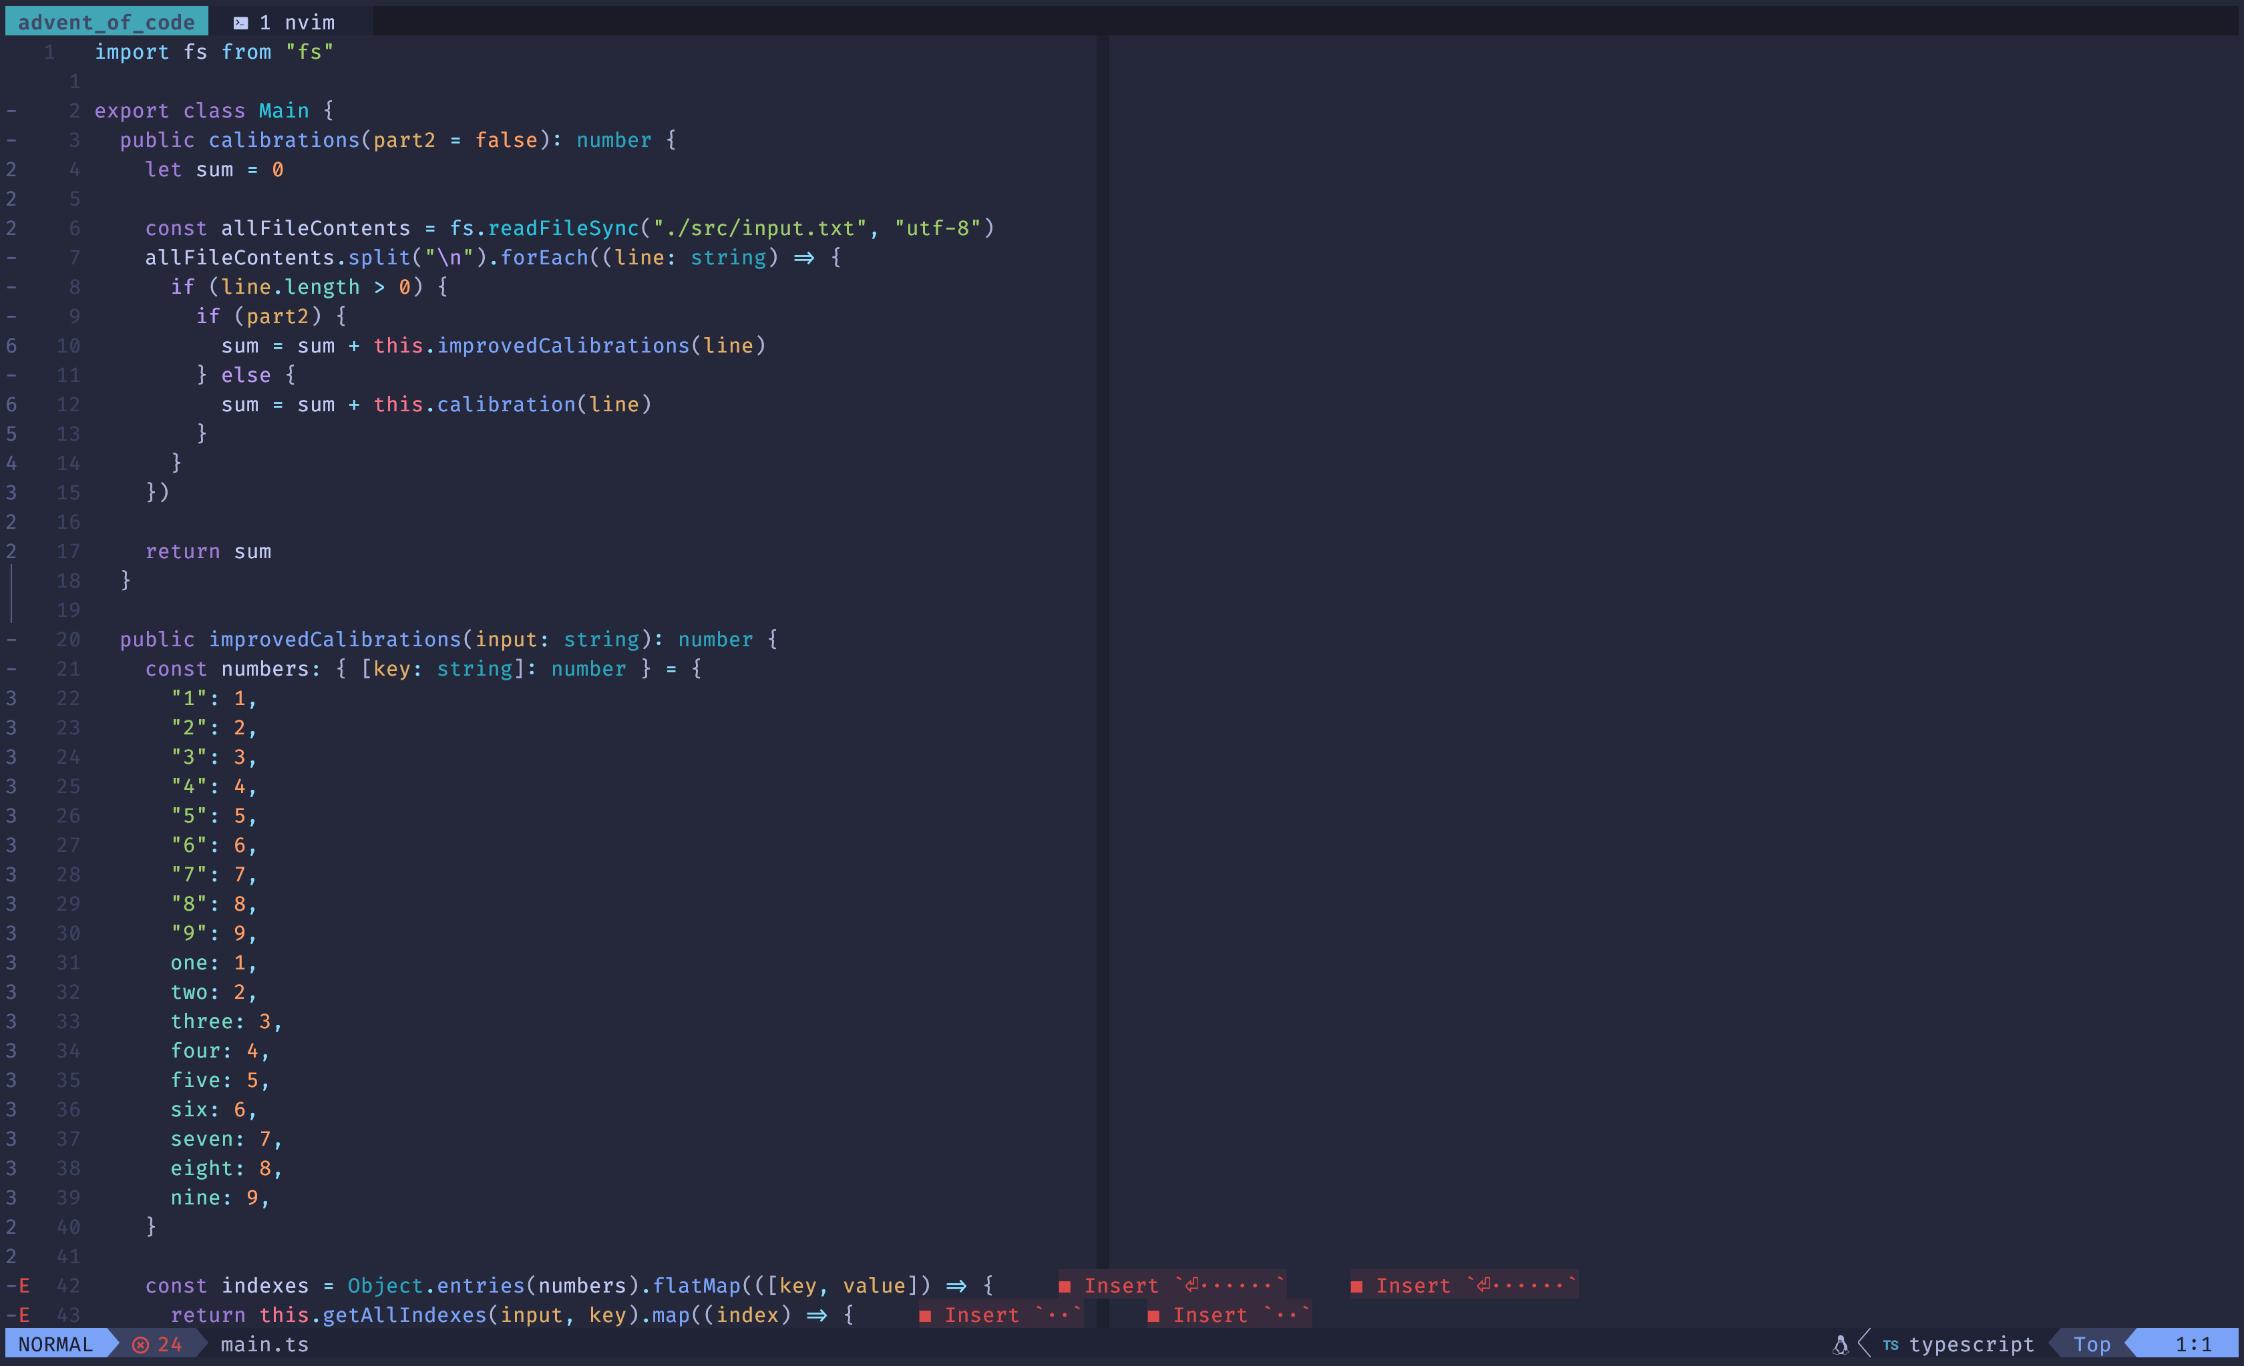
Task: Click the red Insert marker square on line 42
Action: 1067,1286
